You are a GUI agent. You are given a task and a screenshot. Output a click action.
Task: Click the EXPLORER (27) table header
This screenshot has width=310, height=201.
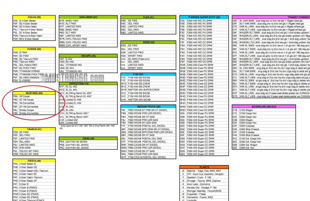point(88,17)
